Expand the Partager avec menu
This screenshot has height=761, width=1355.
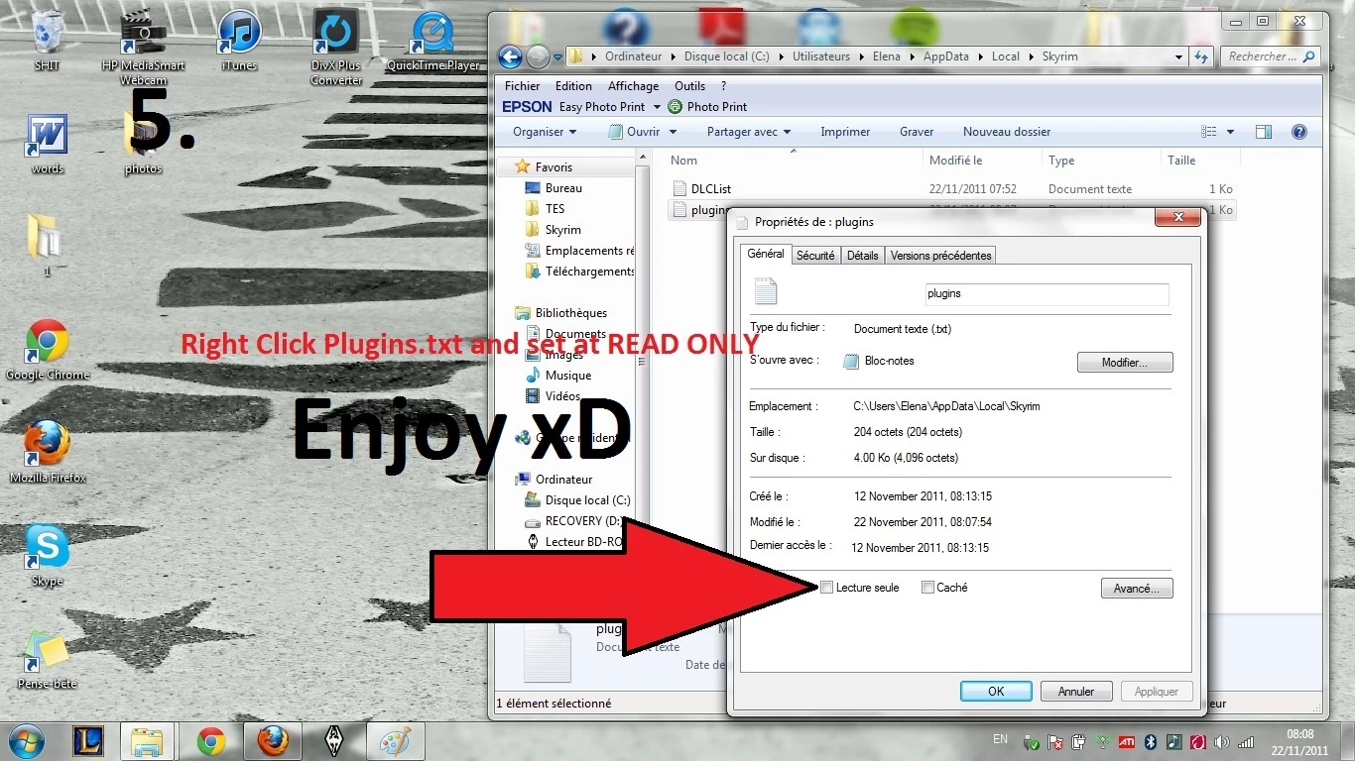coord(749,132)
